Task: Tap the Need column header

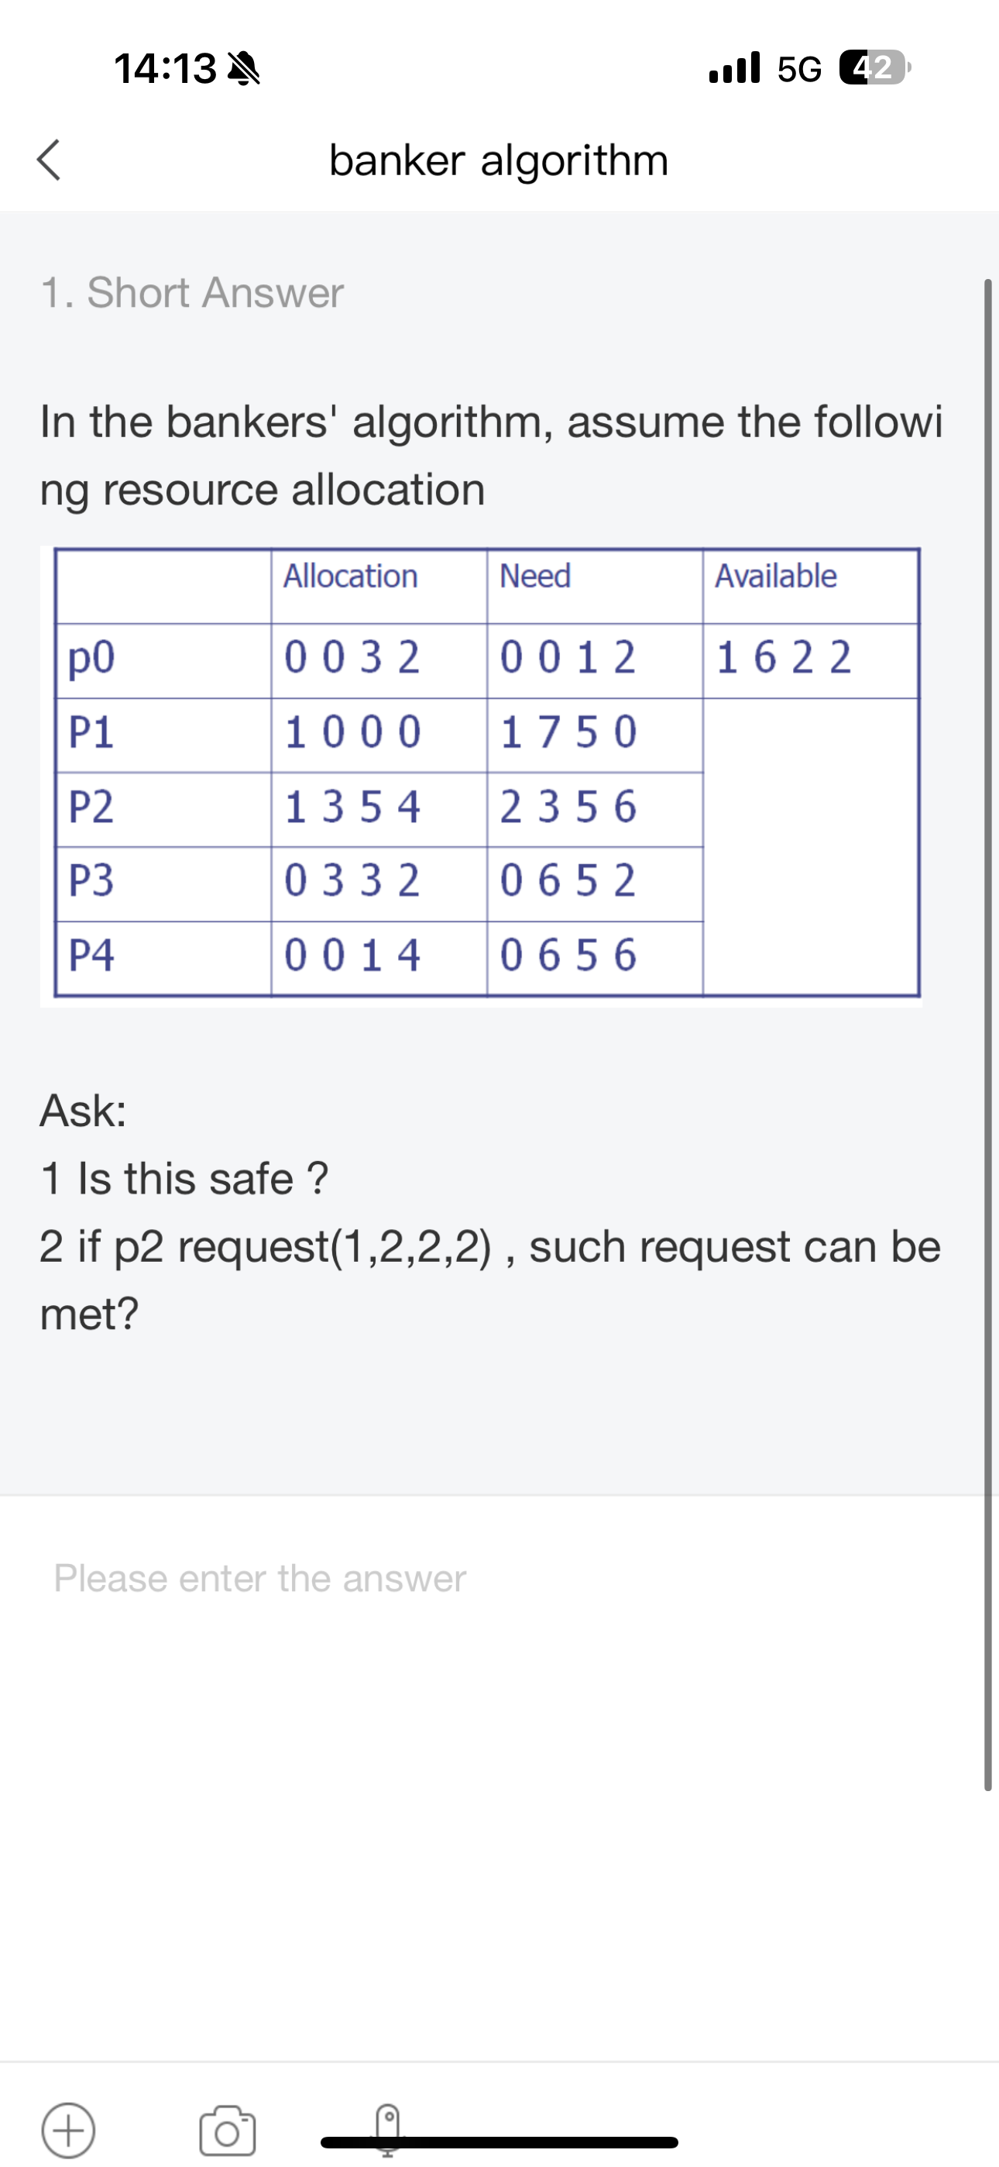Action: point(536,577)
